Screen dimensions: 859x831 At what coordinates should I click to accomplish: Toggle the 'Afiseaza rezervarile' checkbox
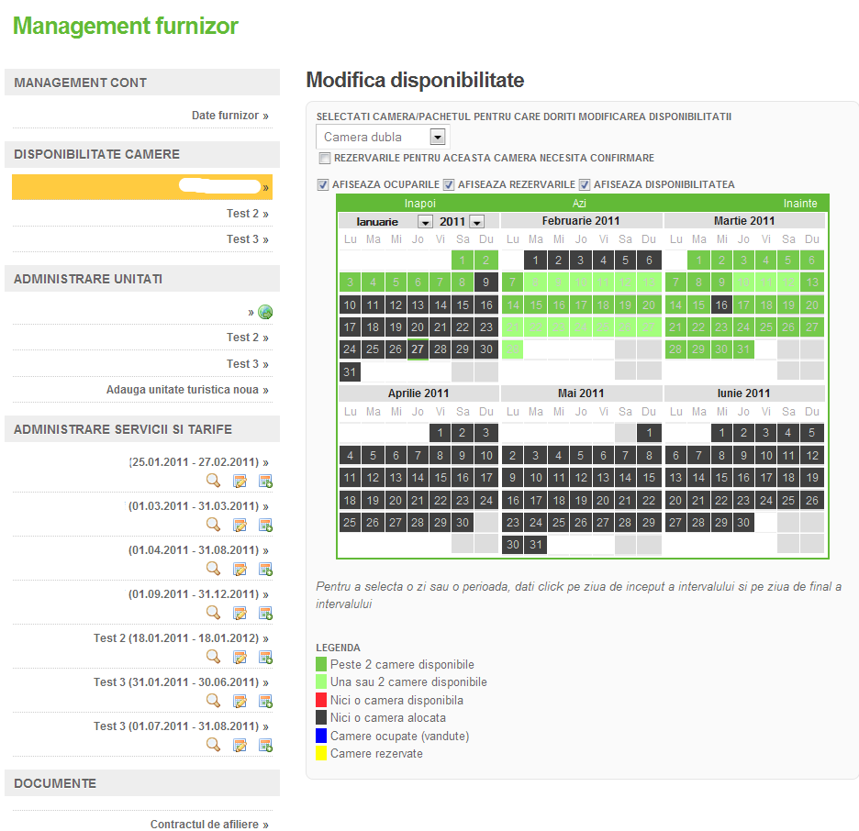pos(449,184)
